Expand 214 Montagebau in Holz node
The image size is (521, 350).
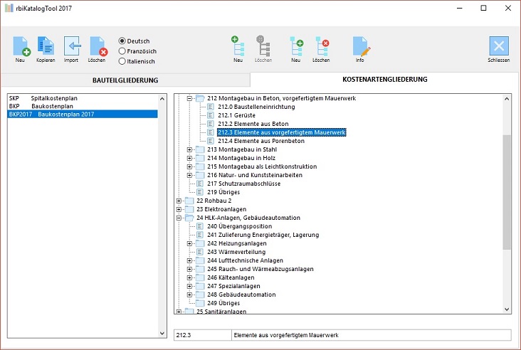tap(189, 158)
